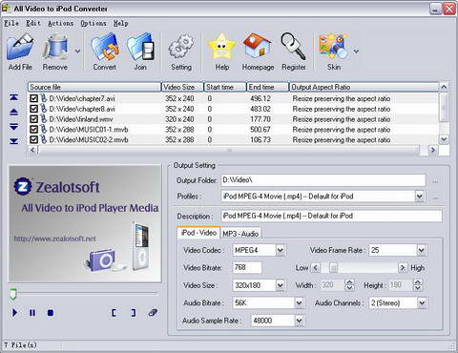Select the iPod - Video tab

coord(198,233)
